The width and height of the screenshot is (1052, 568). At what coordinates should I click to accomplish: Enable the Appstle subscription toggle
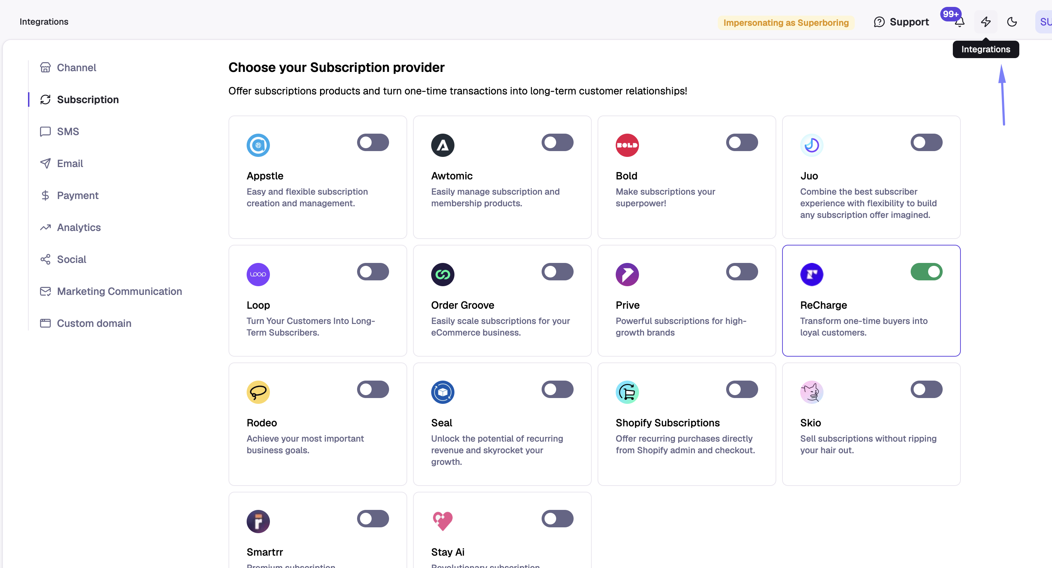click(x=373, y=142)
